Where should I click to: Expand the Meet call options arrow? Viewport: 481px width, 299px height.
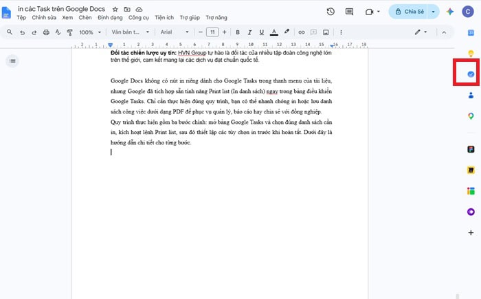tap(378, 12)
